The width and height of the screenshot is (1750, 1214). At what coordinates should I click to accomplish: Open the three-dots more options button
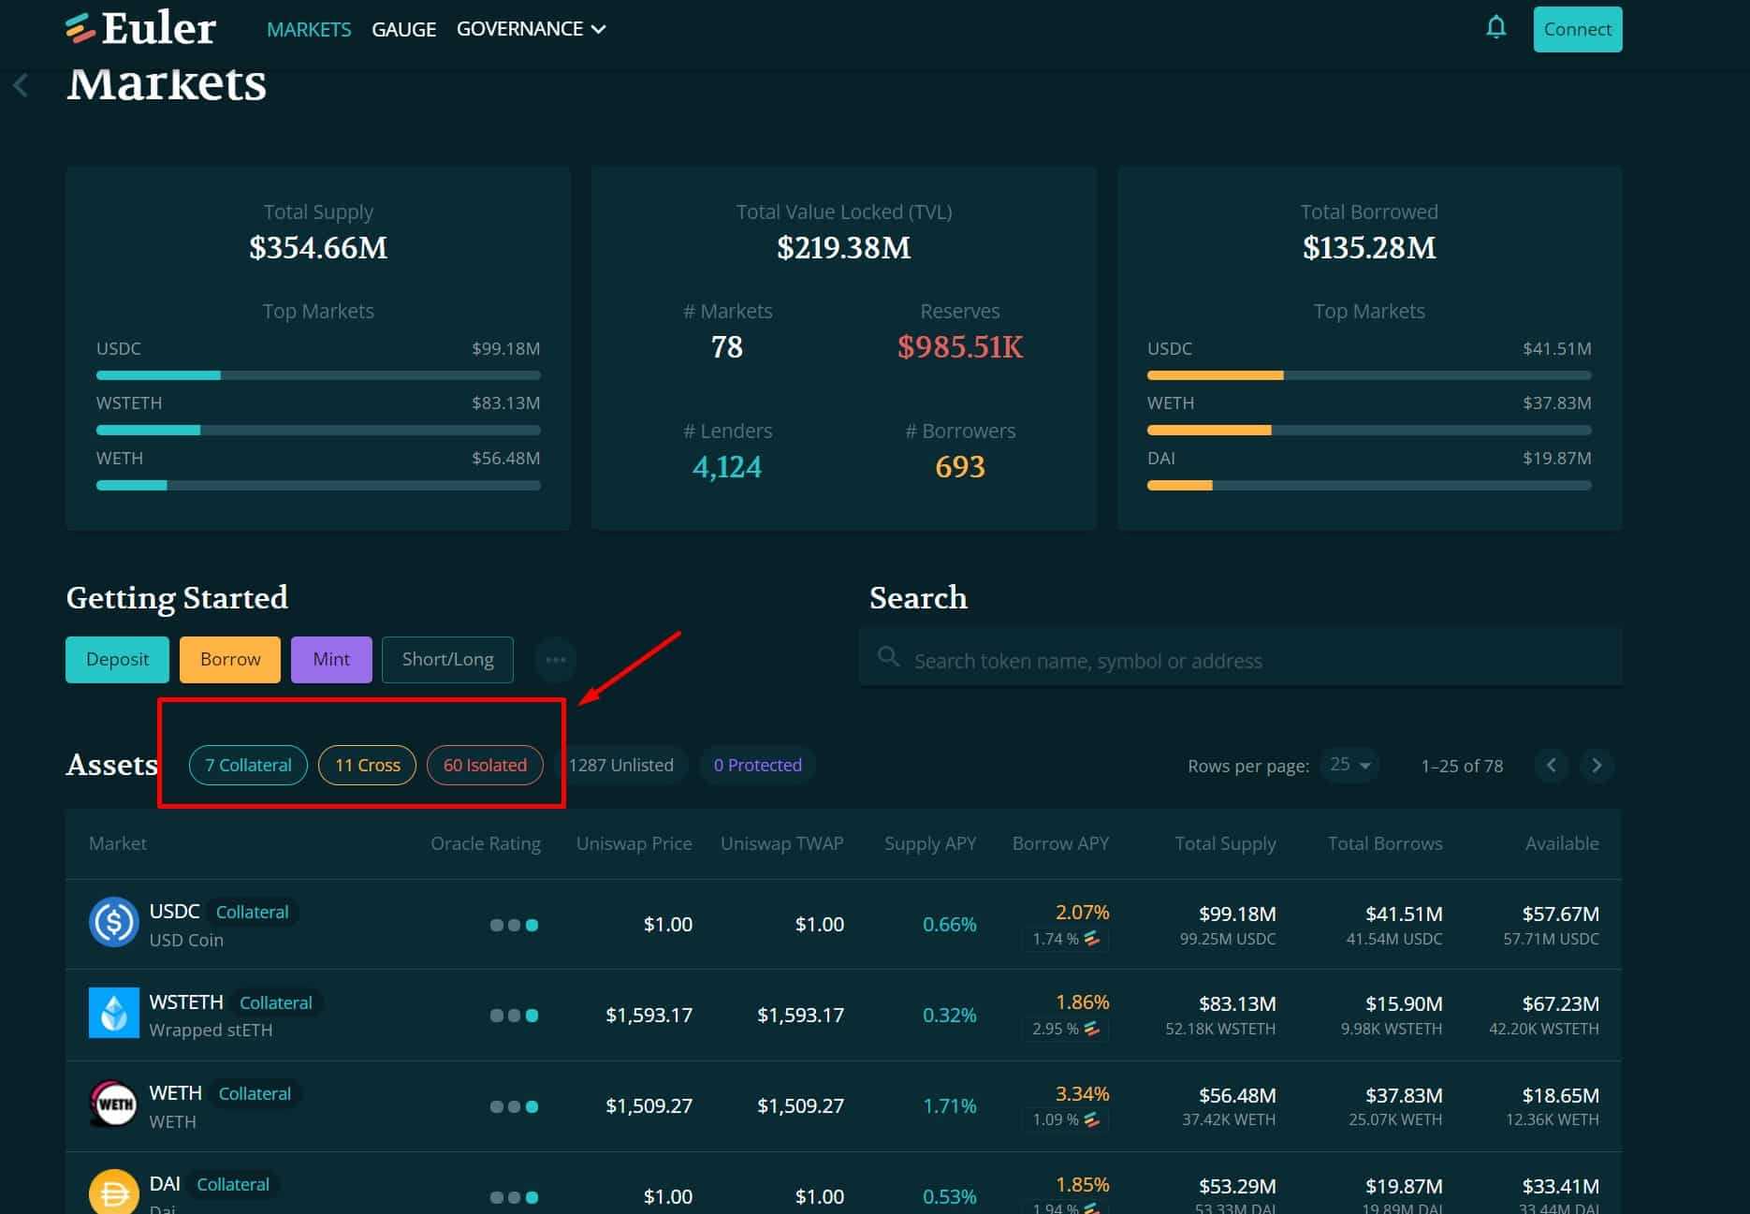pyautogui.click(x=555, y=660)
